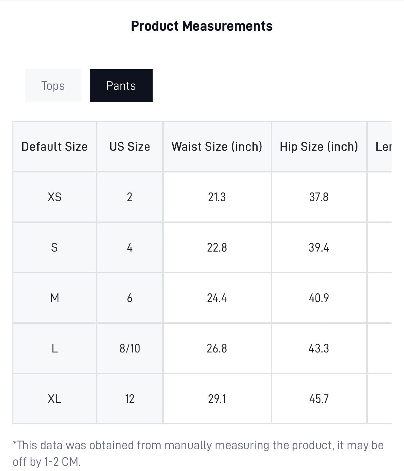The image size is (404, 471).
Task: Select the XL size row label
Action: [55, 399]
